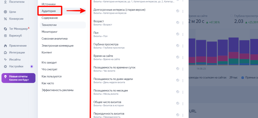Click the chart icon beside Возраст report
Viewport: 258px width, 118px height.
click(x=177, y=23)
